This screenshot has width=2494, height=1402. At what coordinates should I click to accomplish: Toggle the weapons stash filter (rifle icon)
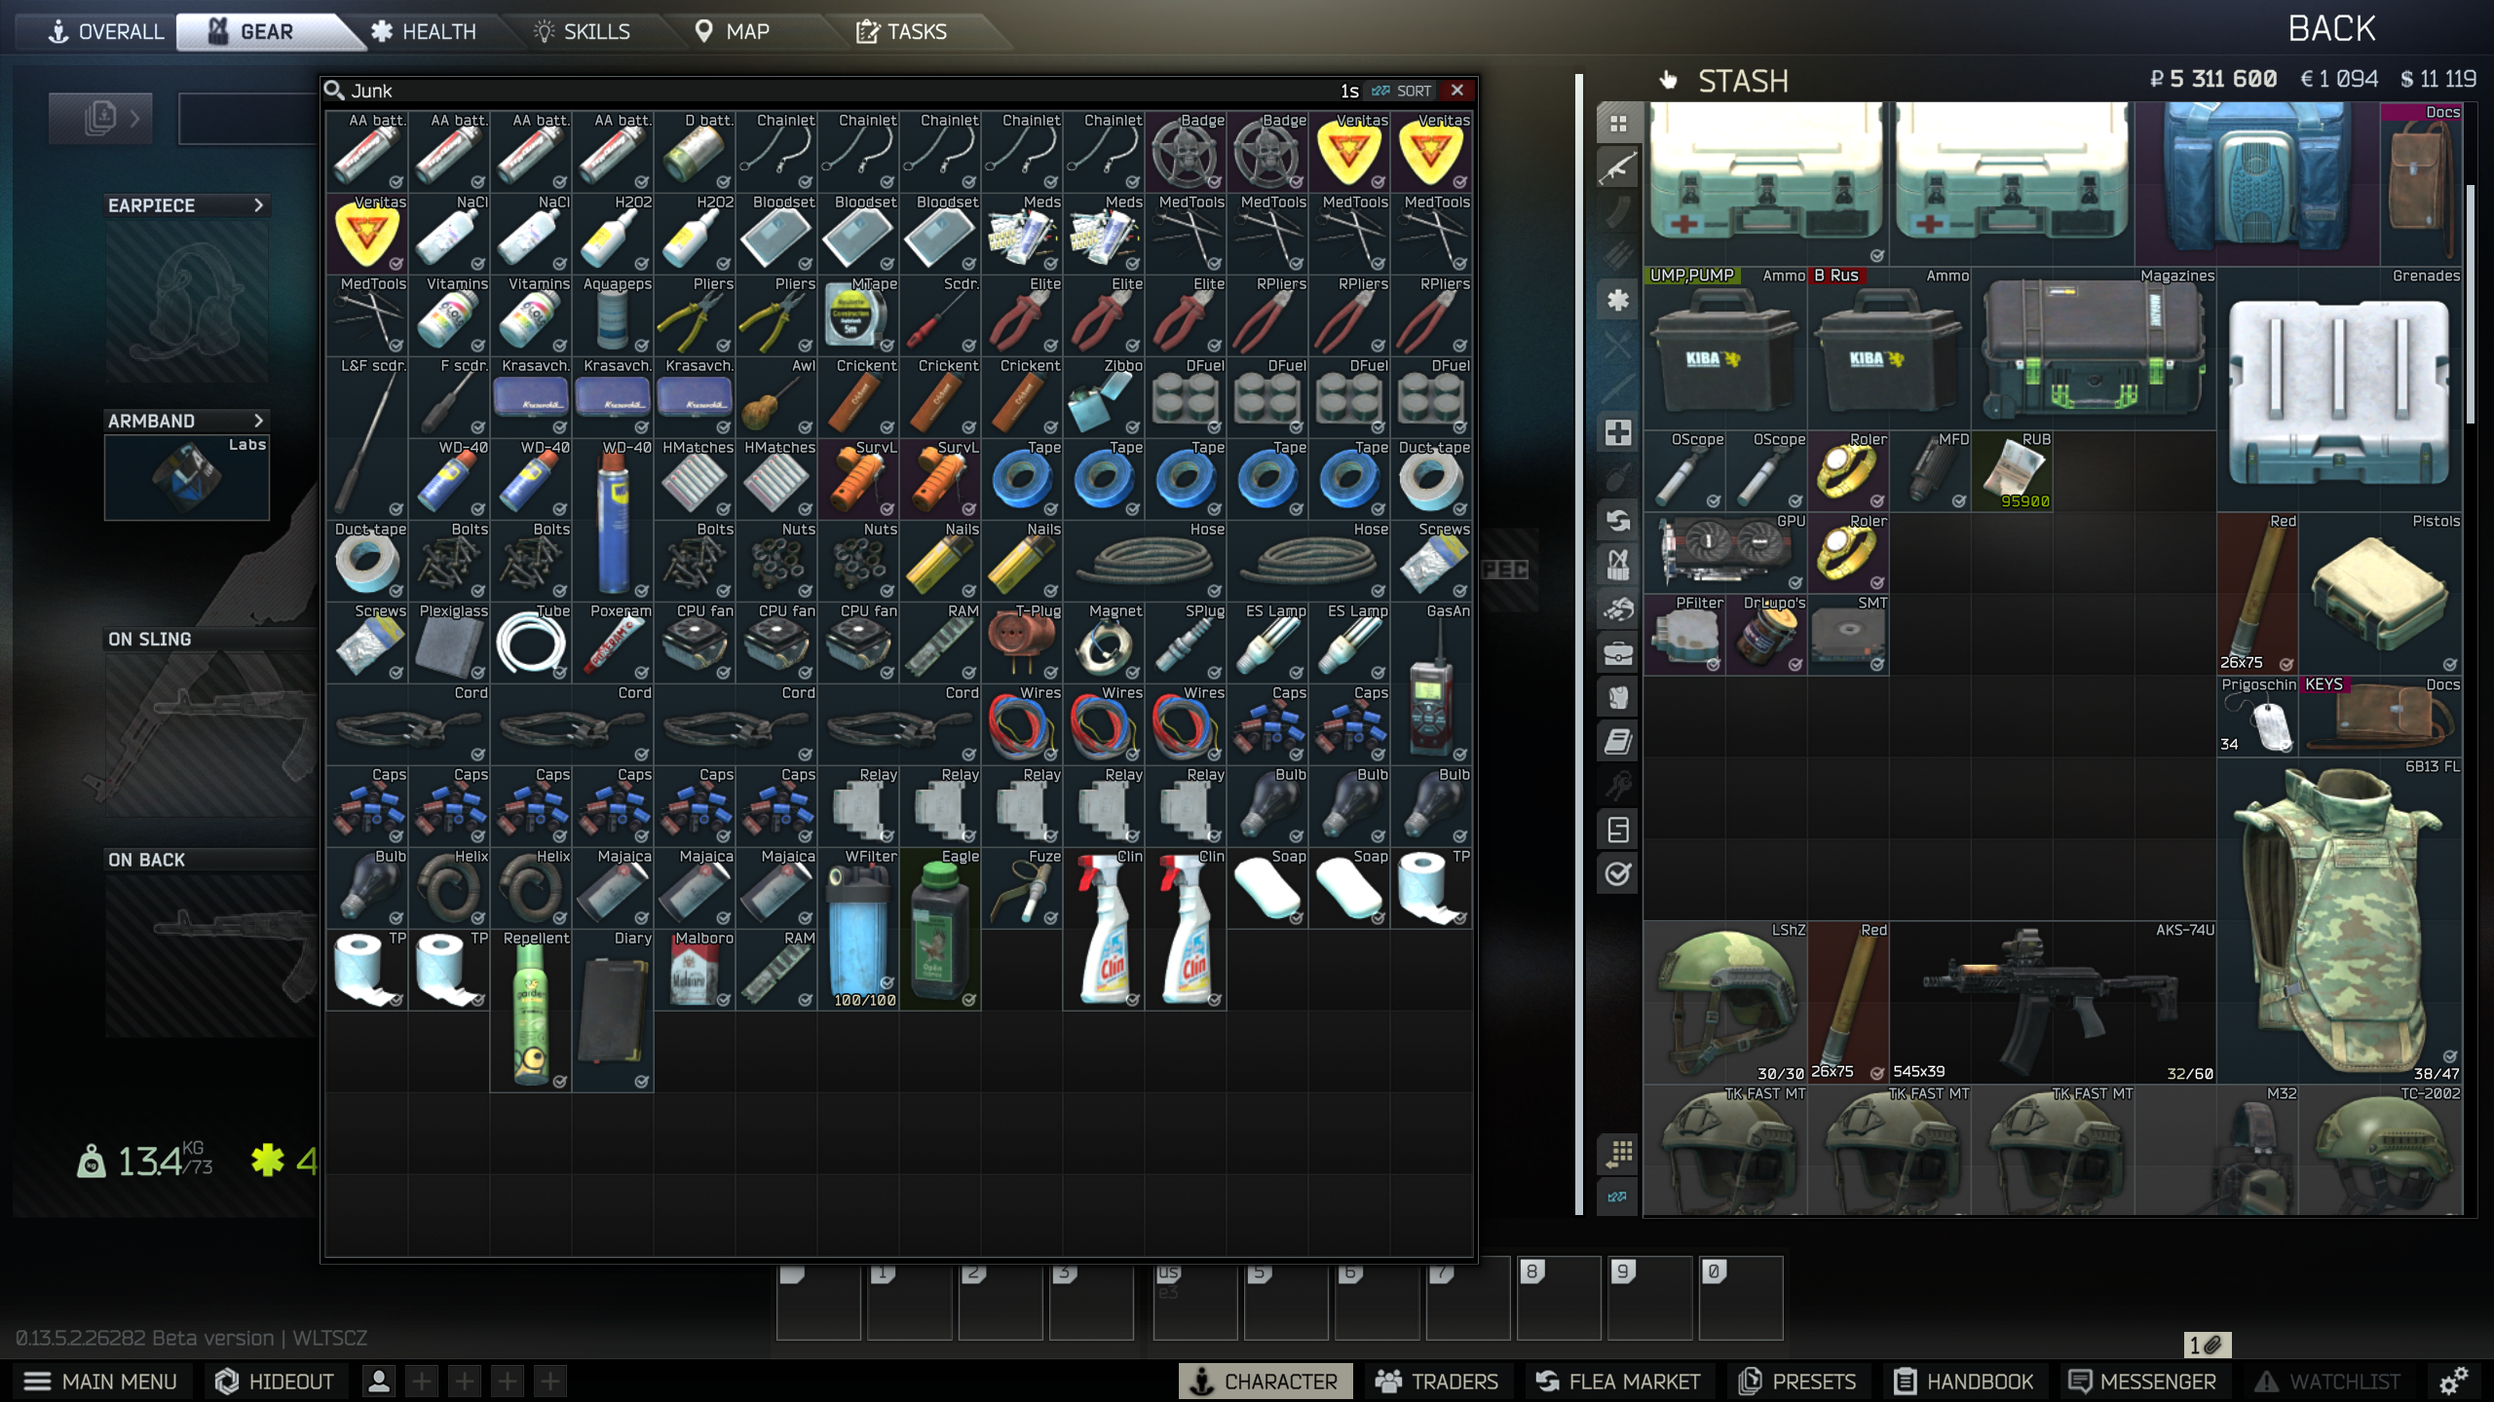(x=1618, y=167)
